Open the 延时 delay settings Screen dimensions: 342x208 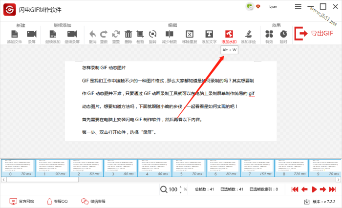283,37
